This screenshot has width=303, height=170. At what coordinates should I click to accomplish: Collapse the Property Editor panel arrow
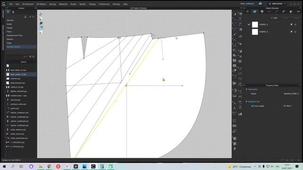(x=244, y=85)
